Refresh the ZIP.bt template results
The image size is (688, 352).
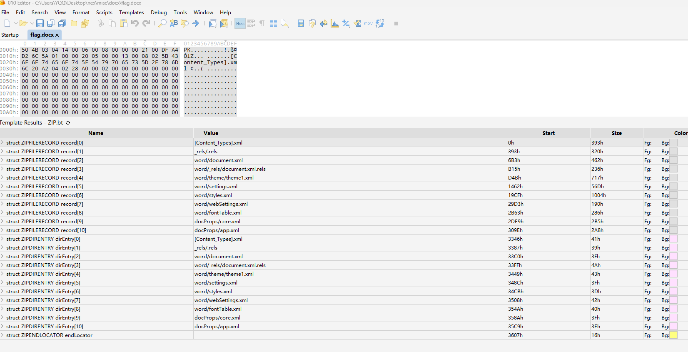(x=68, y=123)
